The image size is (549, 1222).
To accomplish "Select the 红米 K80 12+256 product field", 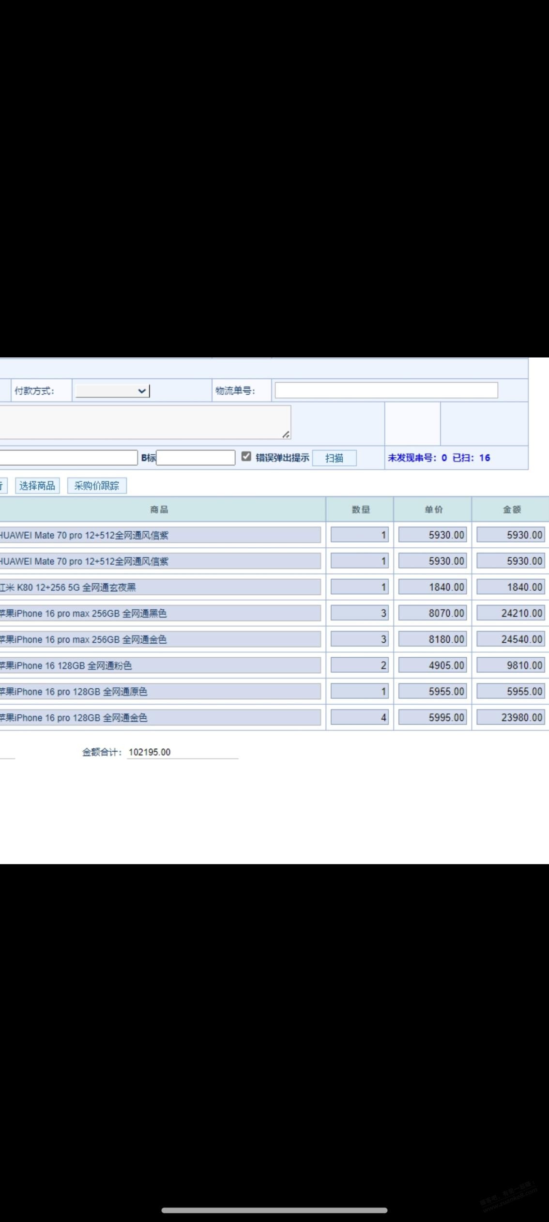I will tap(160, 588).
